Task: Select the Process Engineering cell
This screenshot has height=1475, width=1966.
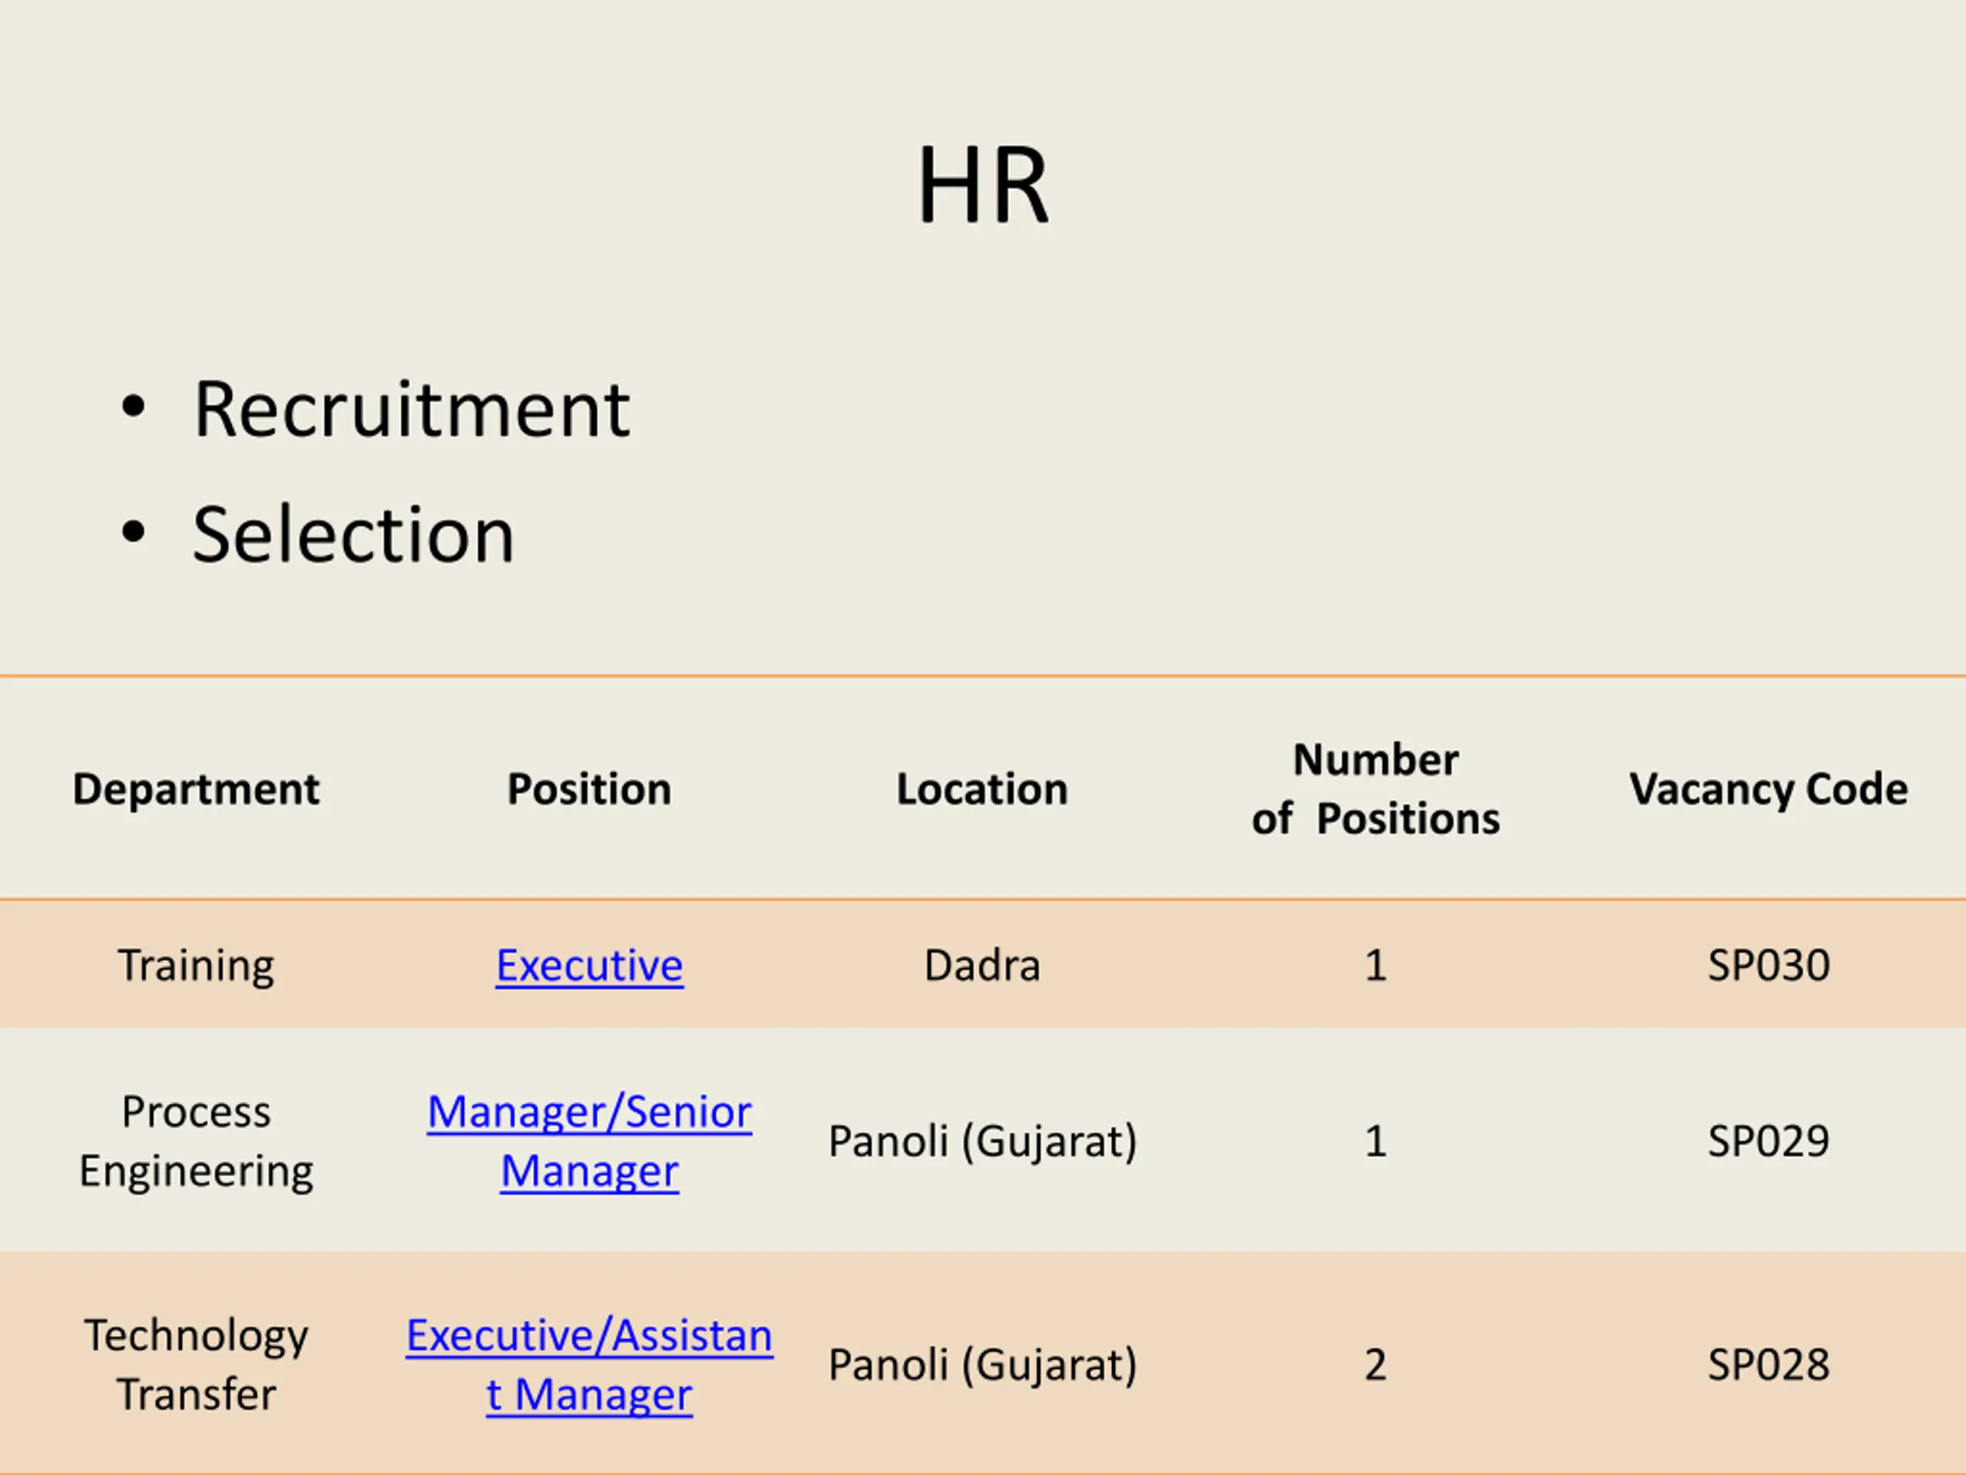Action: 197,1141
